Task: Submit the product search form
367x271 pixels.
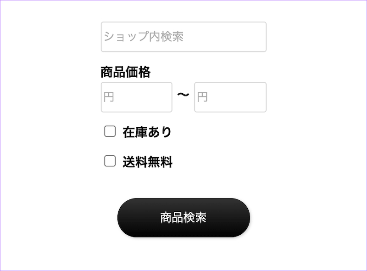Action: click(x=183, y=217)
